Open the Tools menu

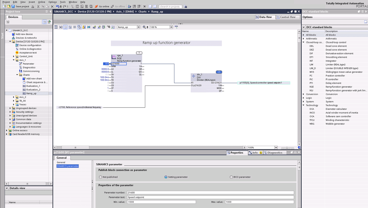coord(63,2)
